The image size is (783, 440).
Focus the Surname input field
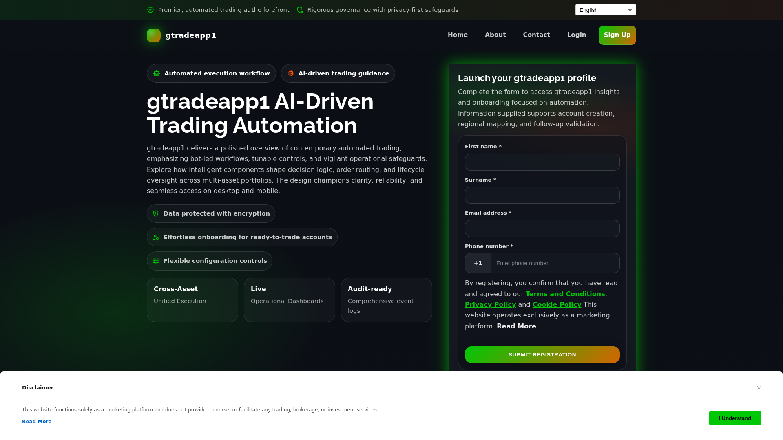542,195
